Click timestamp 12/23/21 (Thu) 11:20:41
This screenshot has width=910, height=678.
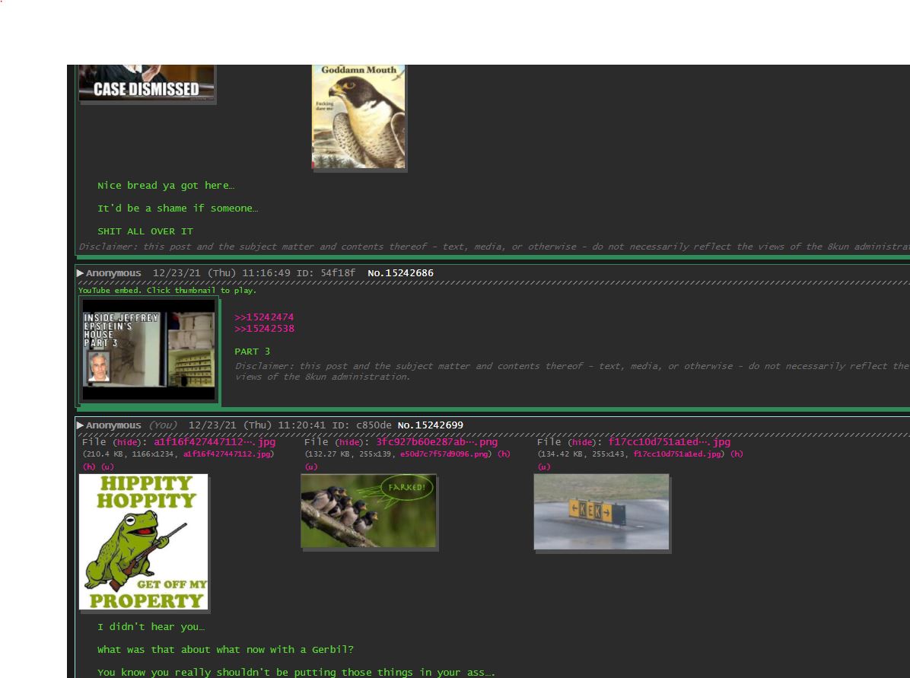click(257, 425)
